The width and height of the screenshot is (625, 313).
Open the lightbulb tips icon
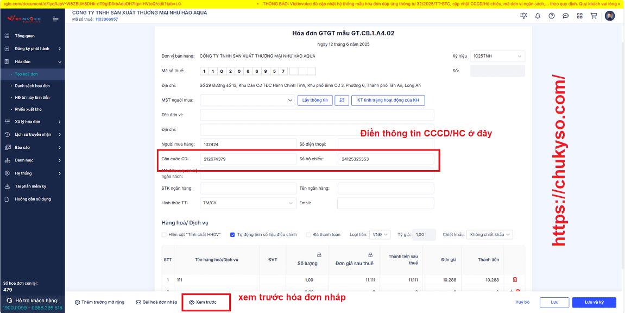(x=523, y=16)
